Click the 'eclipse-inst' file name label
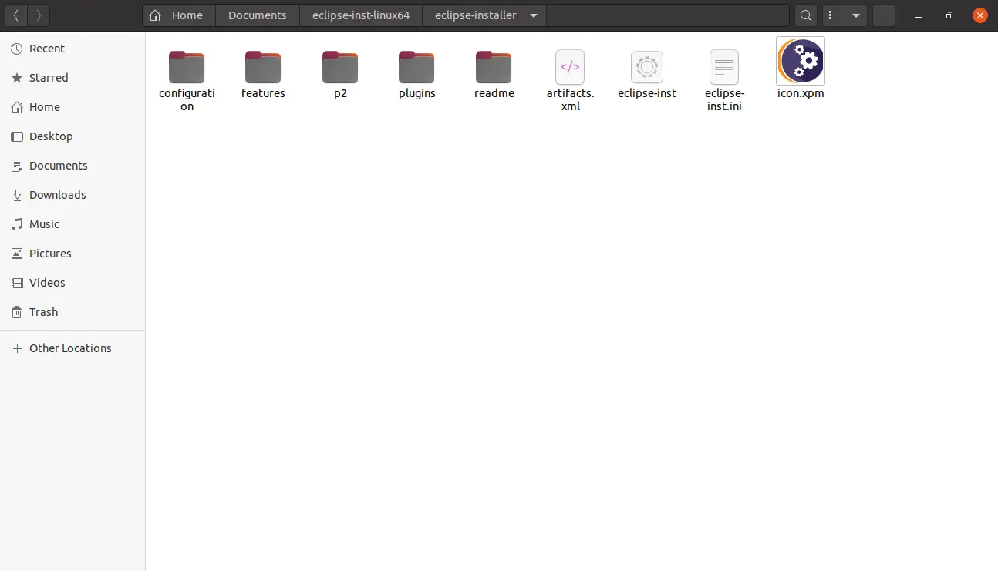 coord(647,93)
